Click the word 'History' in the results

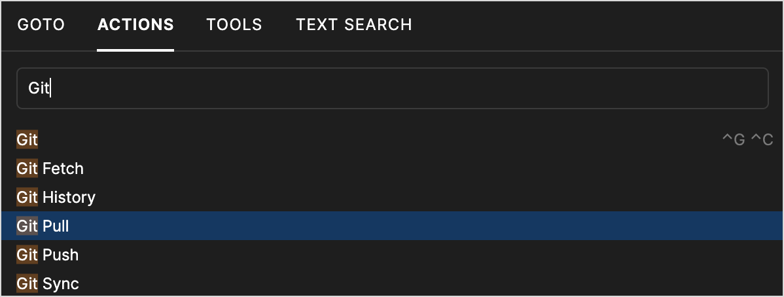[x=69, y=198]
